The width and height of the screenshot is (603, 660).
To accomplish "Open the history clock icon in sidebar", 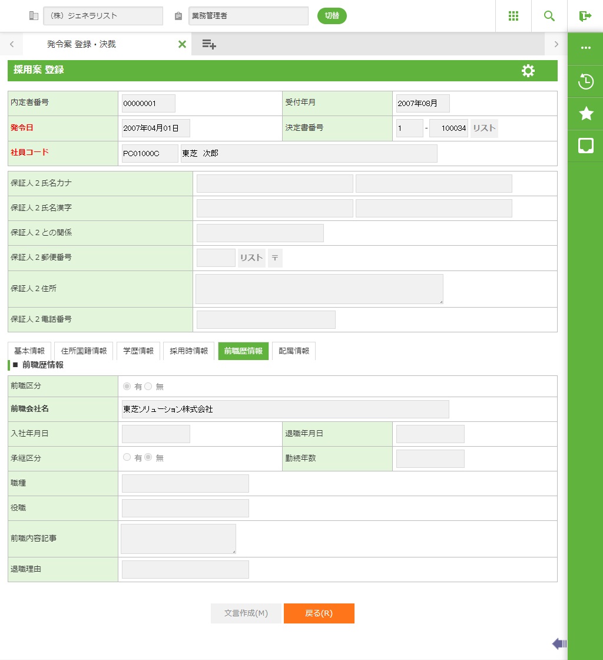I will [x=586, y=81].
